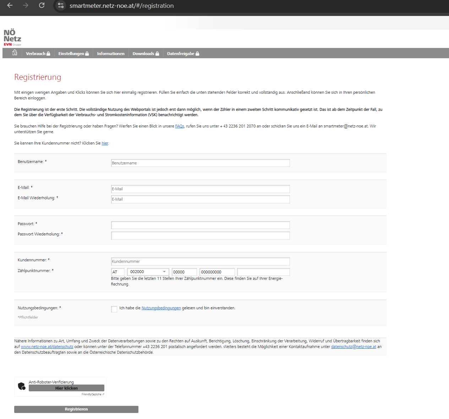Image resolution: width=449 pixels, height=419 pixels.
Task: Click the browser forward arrow
Action: point(26,5)
